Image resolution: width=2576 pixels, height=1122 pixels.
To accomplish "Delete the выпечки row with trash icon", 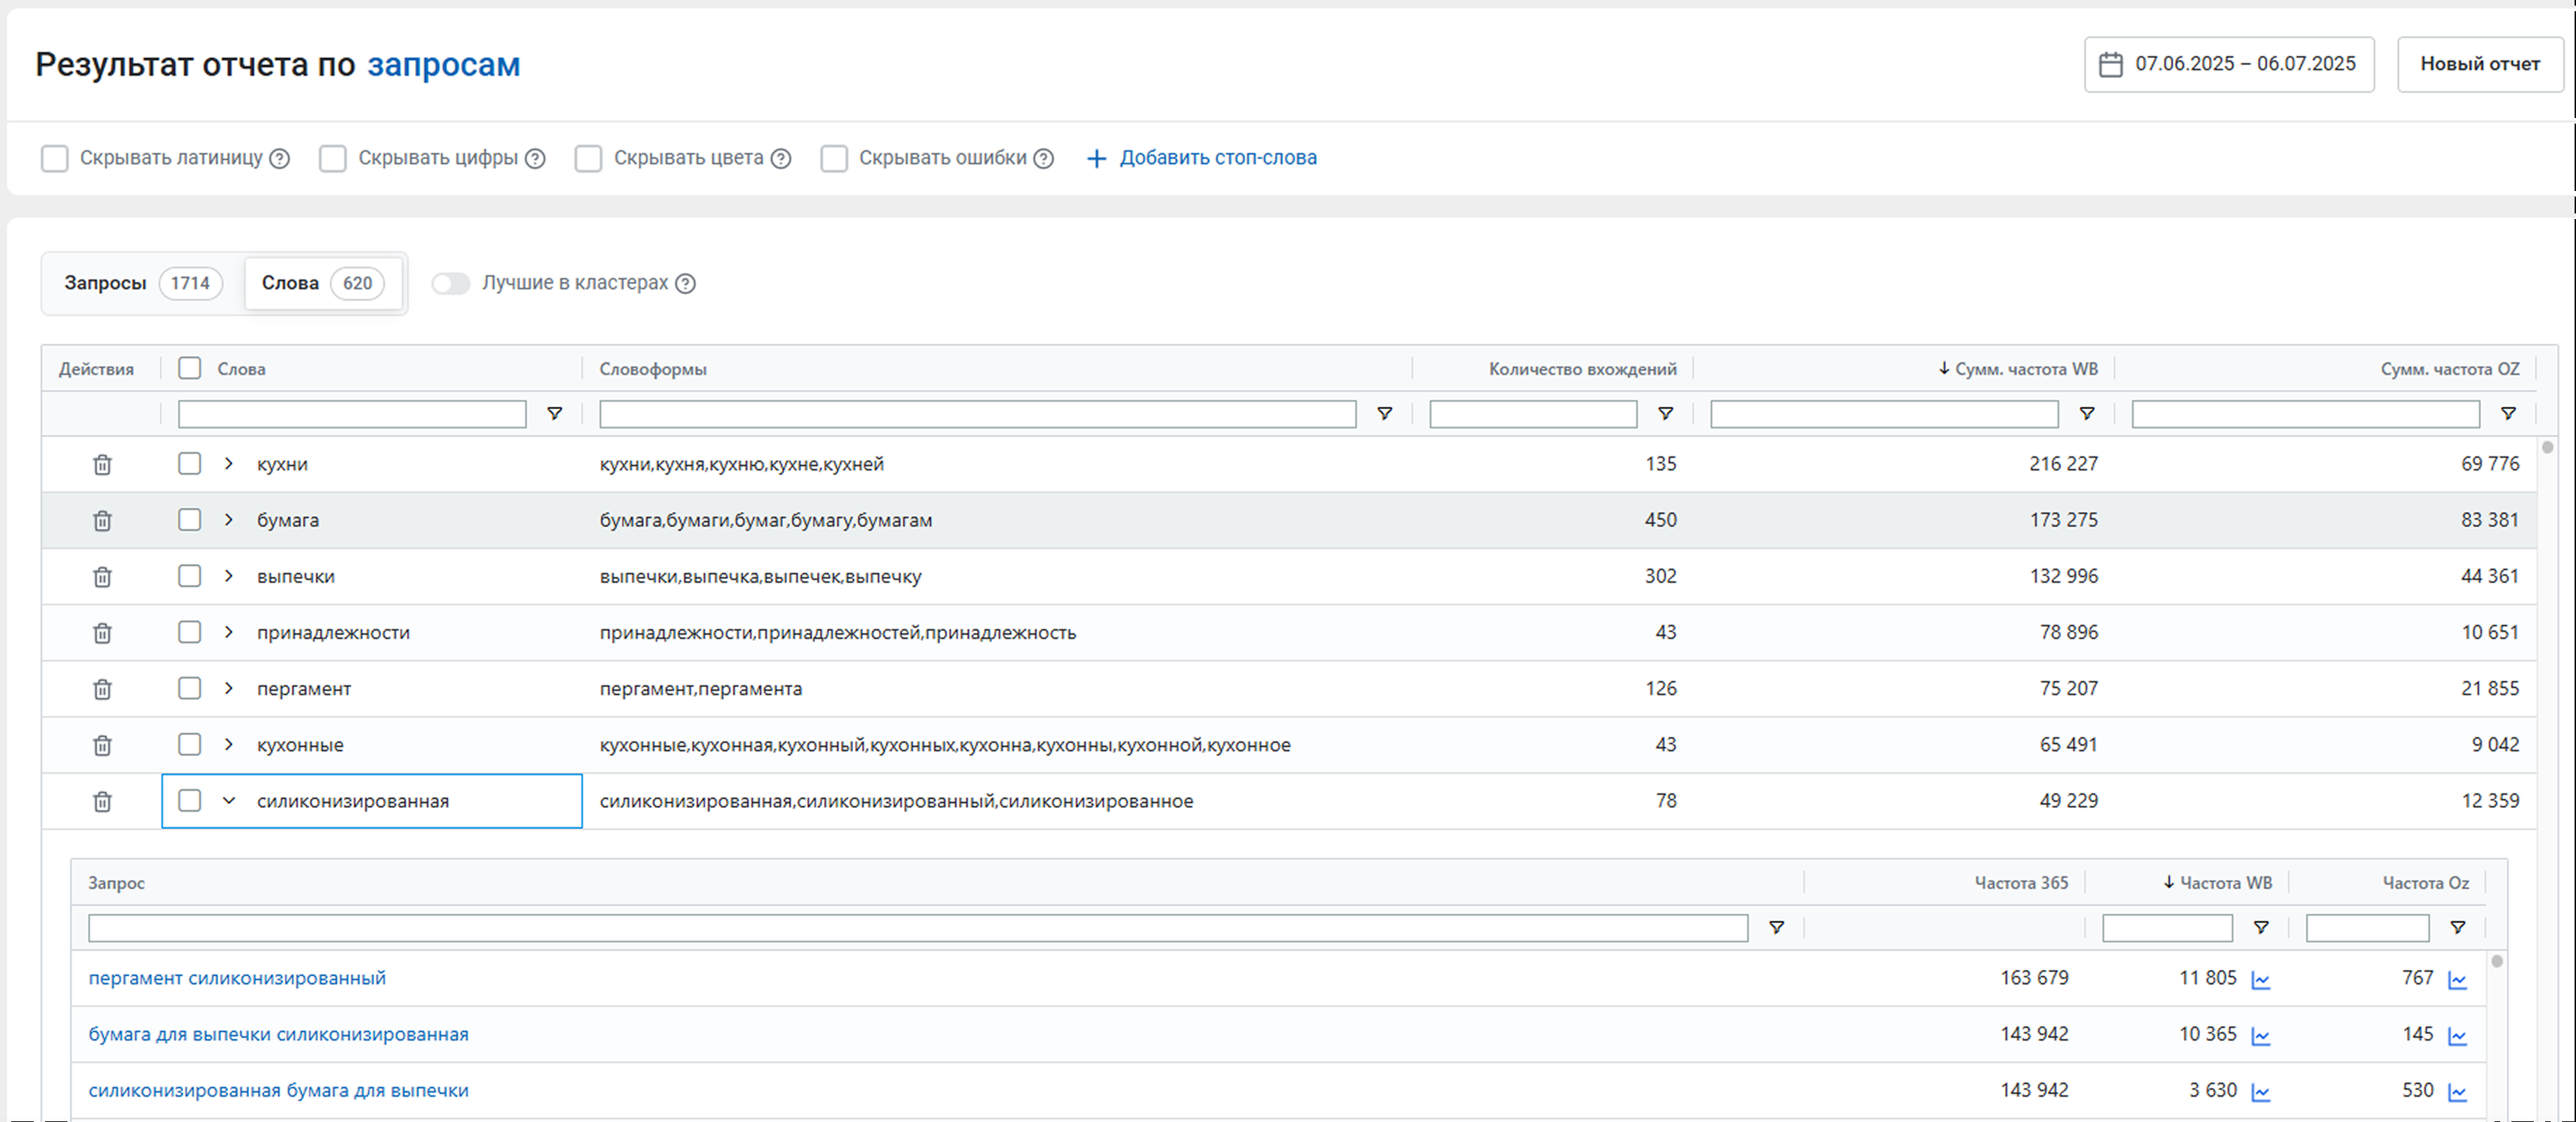I will click(x=102, y=576).
